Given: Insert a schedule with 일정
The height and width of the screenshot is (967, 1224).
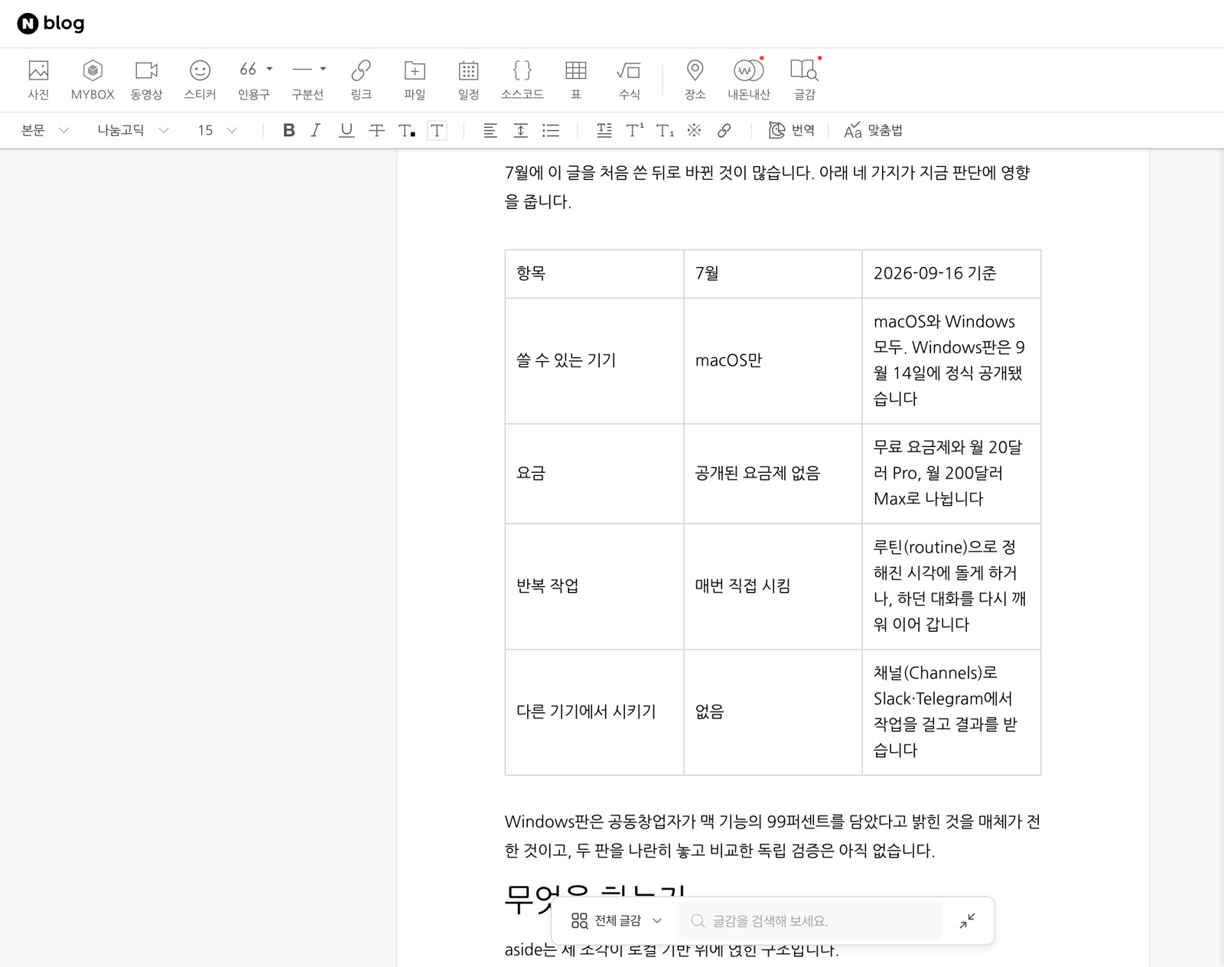Looking at the screenshot, I should click(x=468, y=80).
